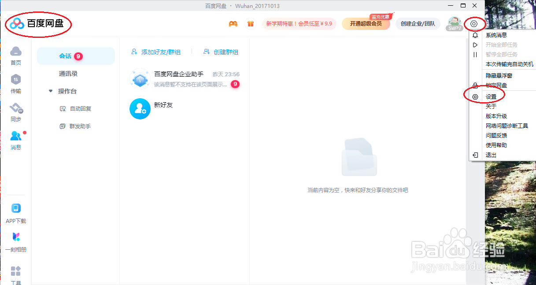Choose 设置 from the dropdown menu
The width and height of the screenshot is (536, 285).
click(x=491, y=97)
